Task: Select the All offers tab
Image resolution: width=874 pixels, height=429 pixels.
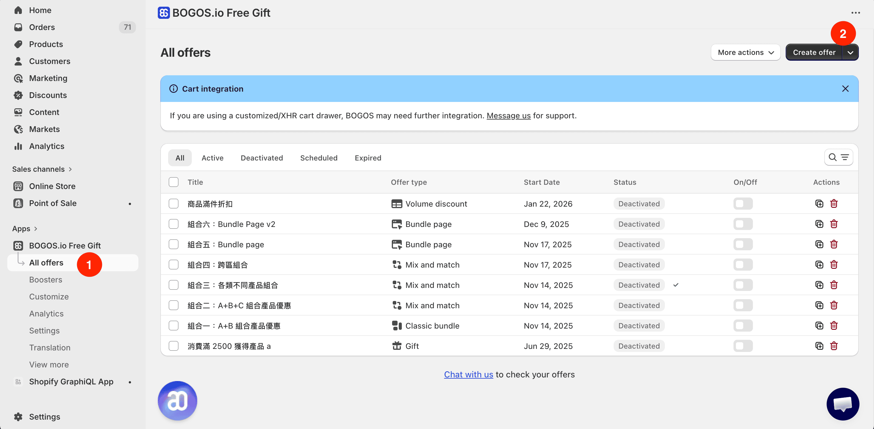Action: 180,158
